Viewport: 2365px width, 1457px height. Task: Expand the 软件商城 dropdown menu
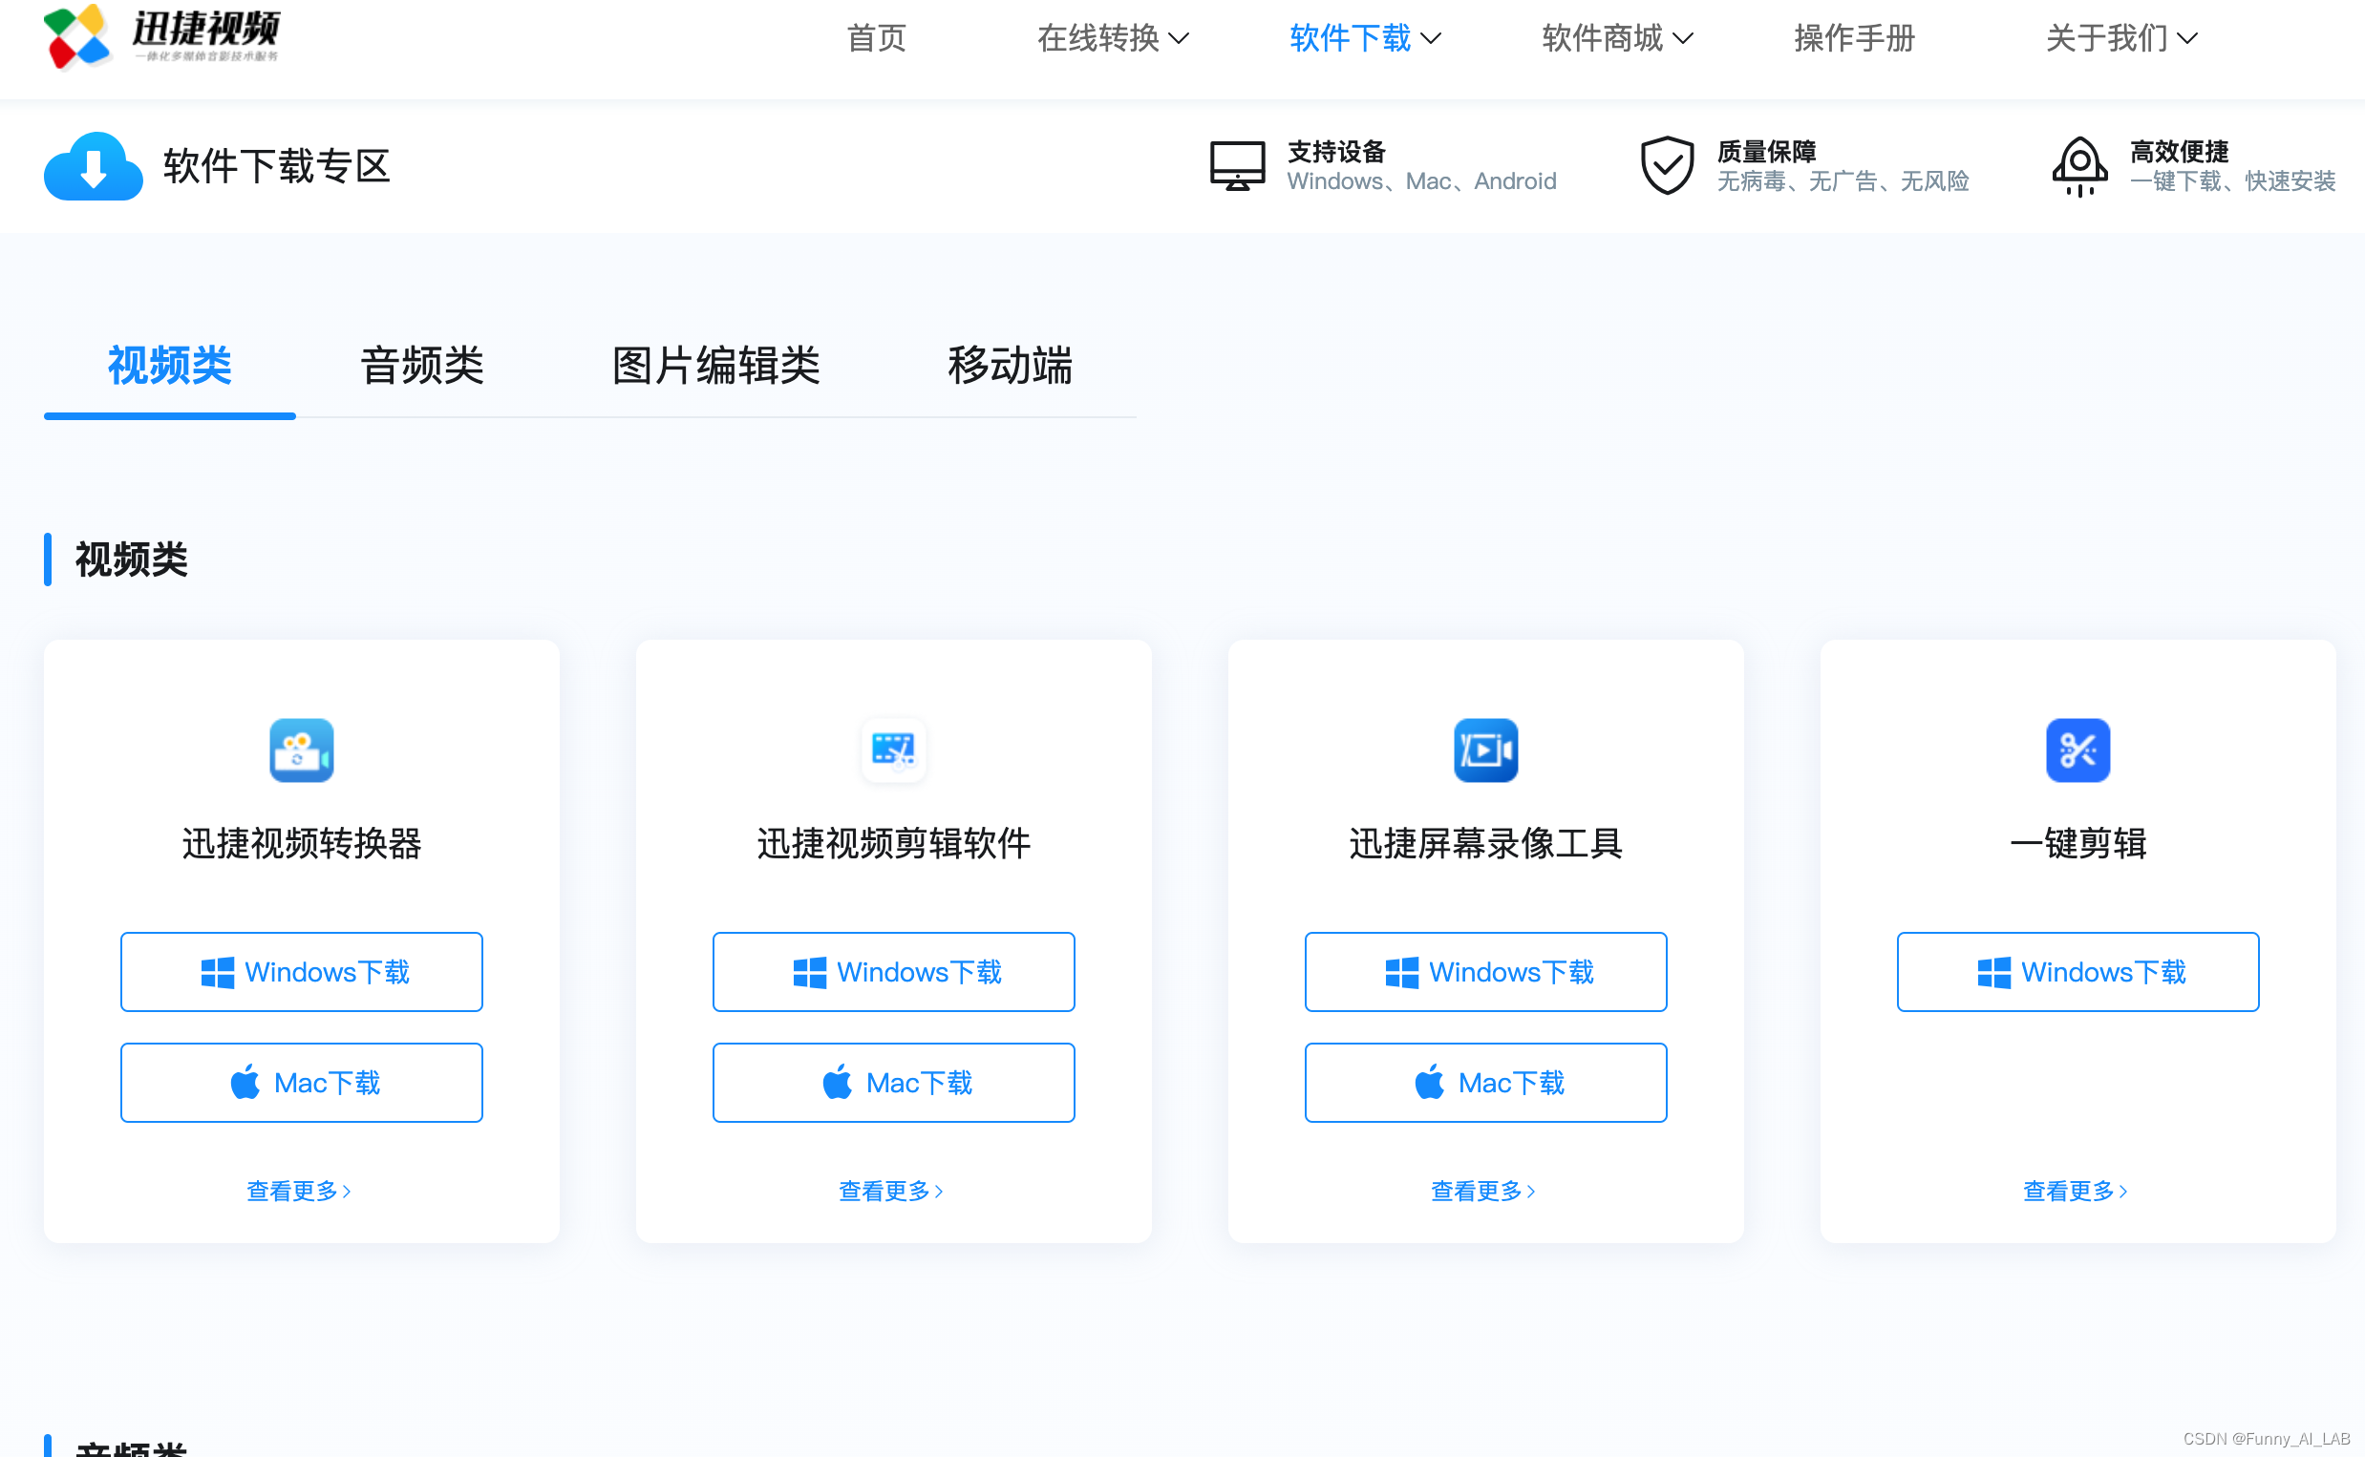click(1618, 38)
